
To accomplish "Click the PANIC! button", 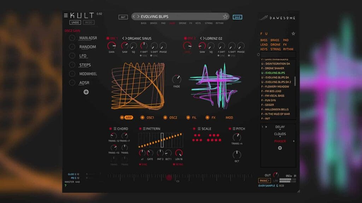I will [264, 180].
